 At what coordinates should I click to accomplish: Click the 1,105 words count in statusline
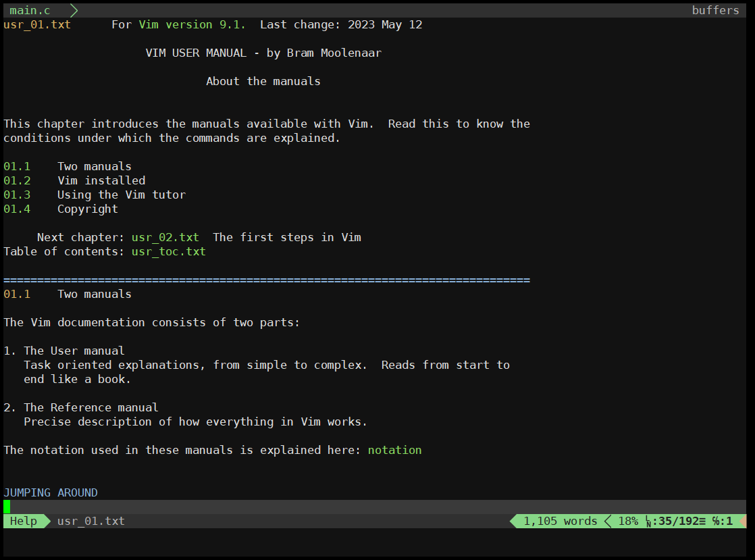560,521
